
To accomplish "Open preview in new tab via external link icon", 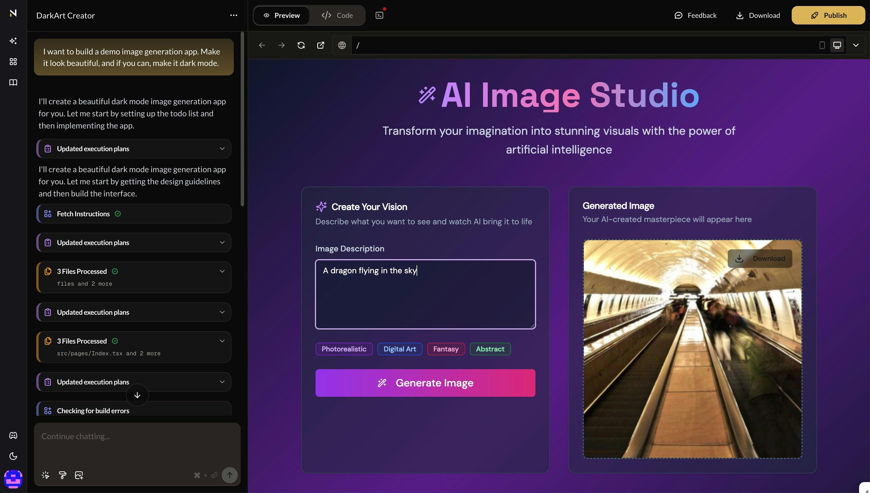I will click(320, 45).
